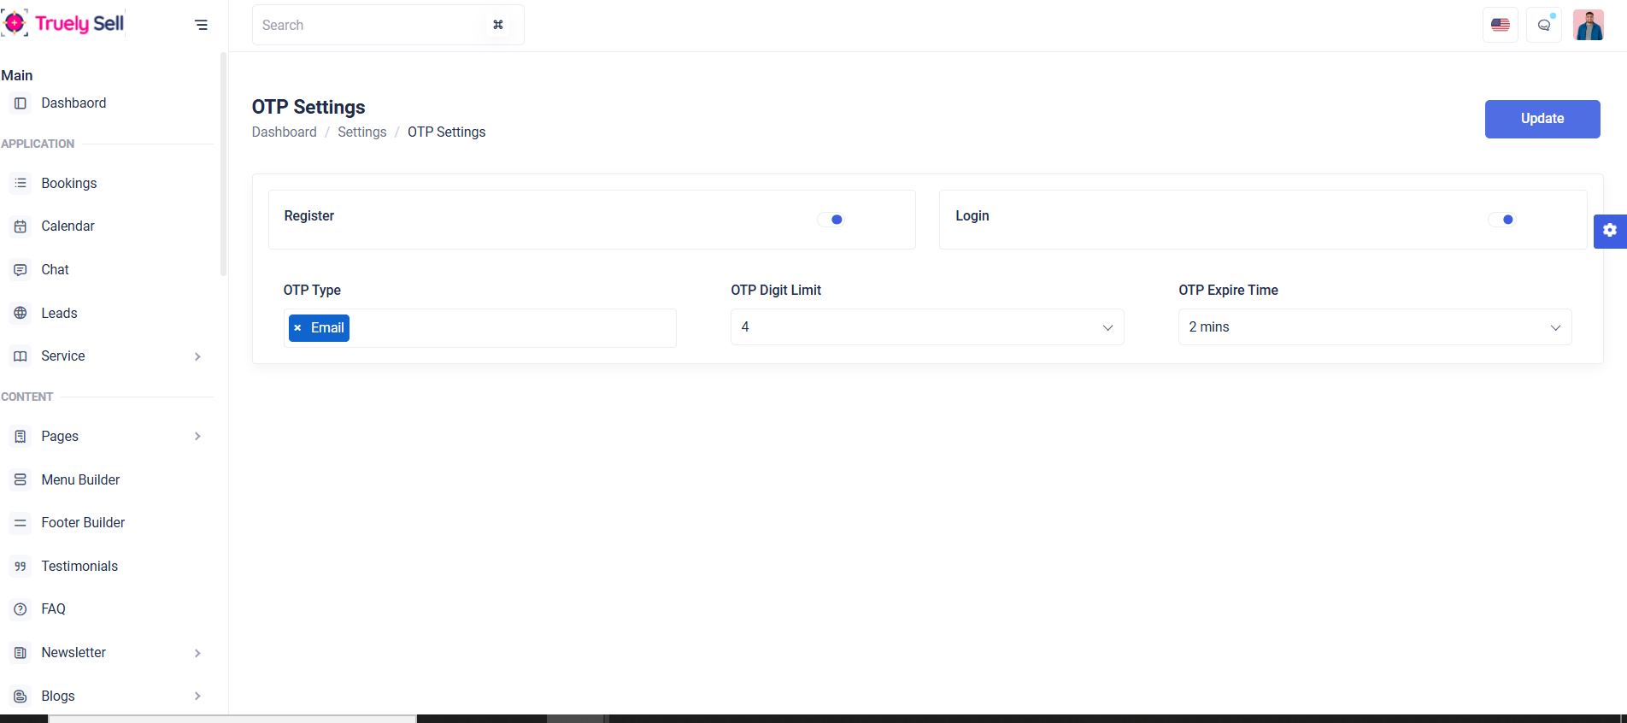The height and width of the screenshot is (723, 1627).
Task: Disable the Login OTP switch
Action: [1501, 220]
